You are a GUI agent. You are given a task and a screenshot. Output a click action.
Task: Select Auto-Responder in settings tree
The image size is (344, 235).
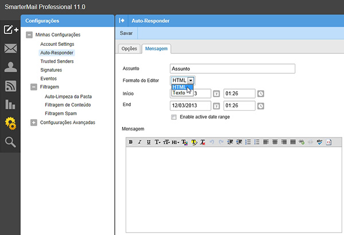click(57, 53)
